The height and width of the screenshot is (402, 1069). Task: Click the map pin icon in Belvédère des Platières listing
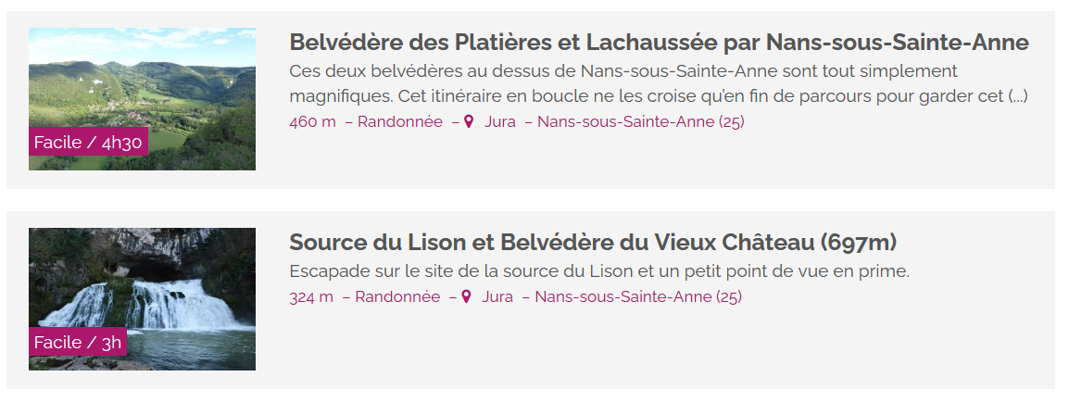coord(469,122)
